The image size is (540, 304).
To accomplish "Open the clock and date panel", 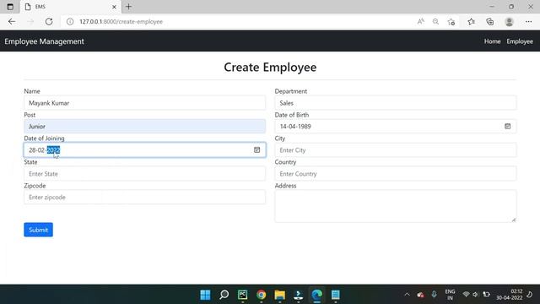I will tap(510, 295).
